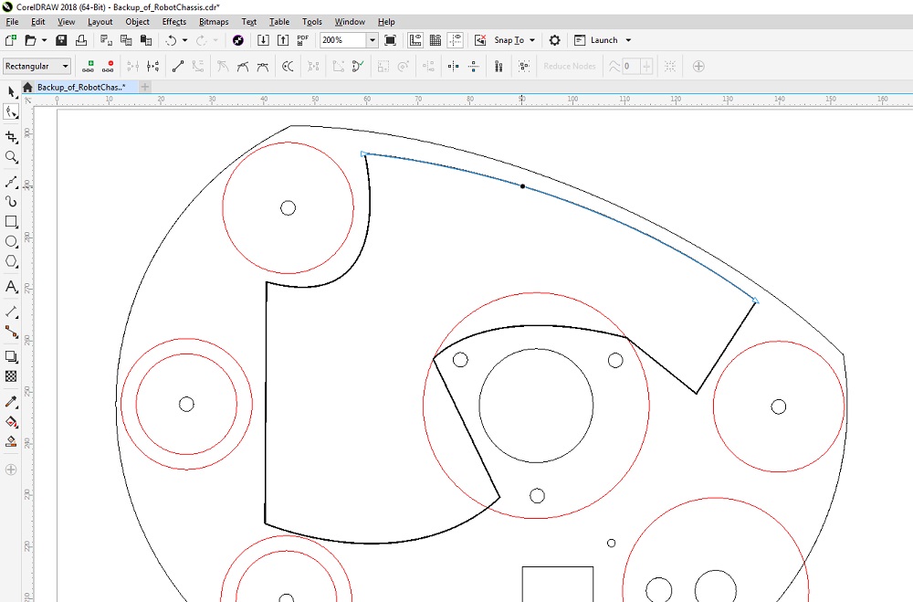Toggle the Show Rulers button

(415, 40)
